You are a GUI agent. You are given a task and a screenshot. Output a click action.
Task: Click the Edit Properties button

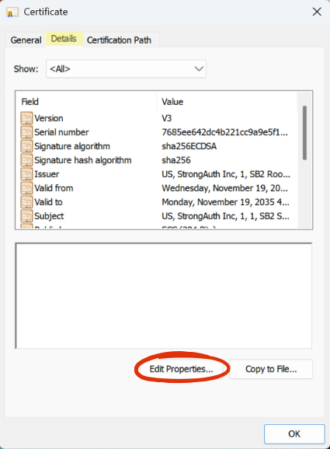pyautogui.click(x=181, y=369)
